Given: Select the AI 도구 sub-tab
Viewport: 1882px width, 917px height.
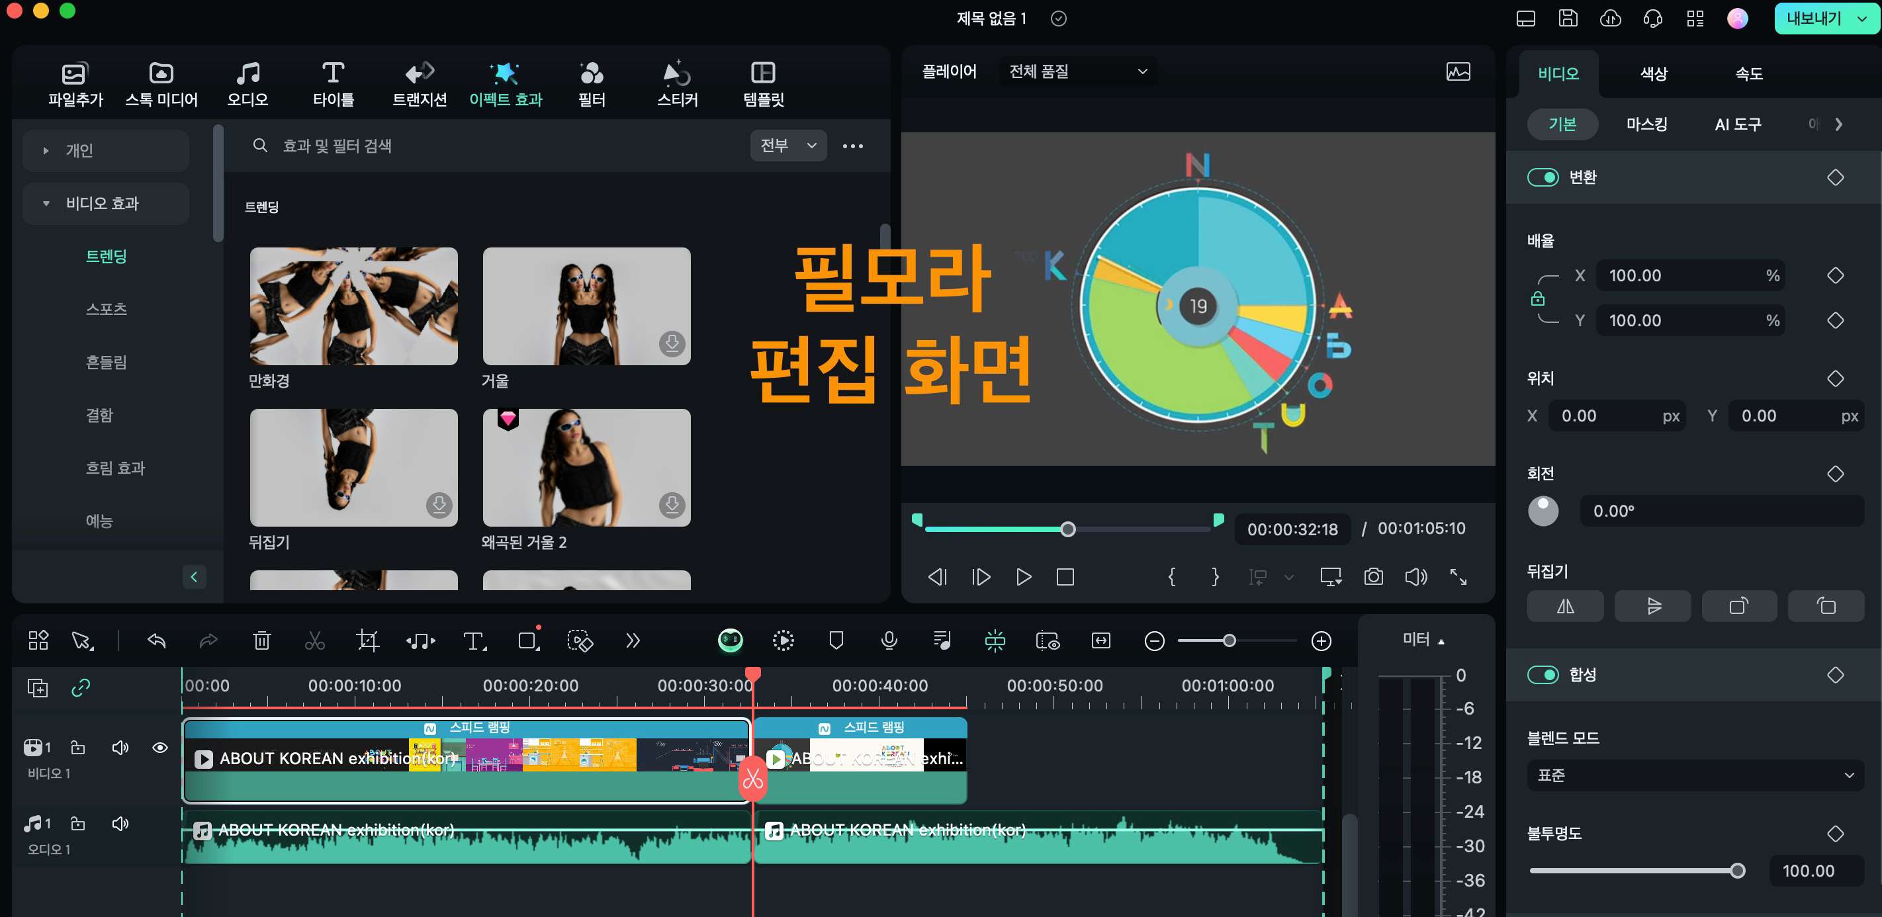Looking at the screenshot, I should (x=1737, y=124).
